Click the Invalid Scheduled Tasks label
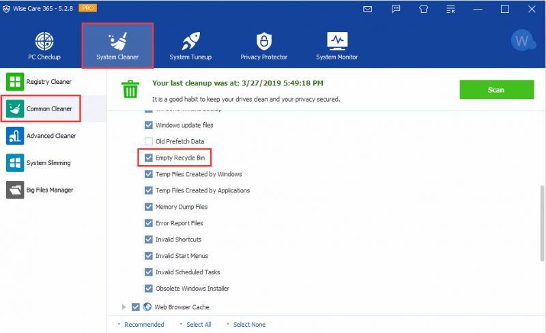The image size is (546, 333). [x=188, y=272]
